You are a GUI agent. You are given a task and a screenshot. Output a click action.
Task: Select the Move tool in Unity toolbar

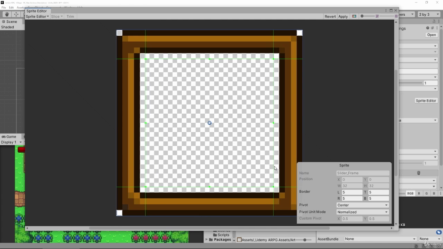[16, 15]
